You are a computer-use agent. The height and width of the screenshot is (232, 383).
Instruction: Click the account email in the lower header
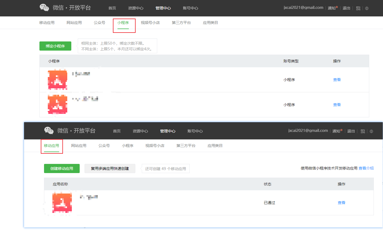308,131
